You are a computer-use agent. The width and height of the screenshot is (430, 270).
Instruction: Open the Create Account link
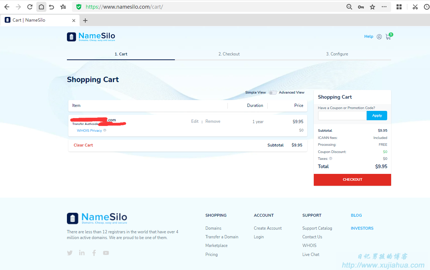pyautogui.click(x=268, y=228)
